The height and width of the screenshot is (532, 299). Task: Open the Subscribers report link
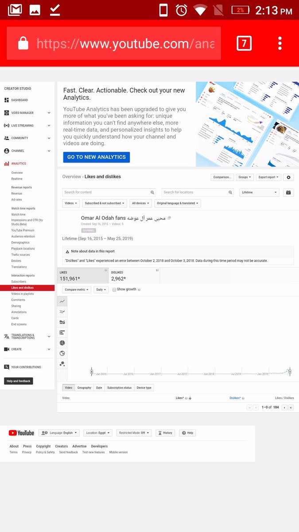point(19,282)
